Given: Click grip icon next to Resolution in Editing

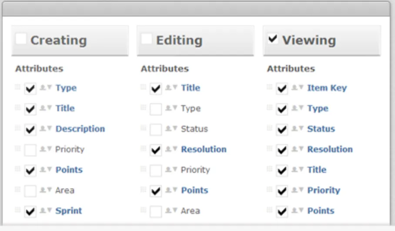Looking at the screenshot, I should pos(143,148).
